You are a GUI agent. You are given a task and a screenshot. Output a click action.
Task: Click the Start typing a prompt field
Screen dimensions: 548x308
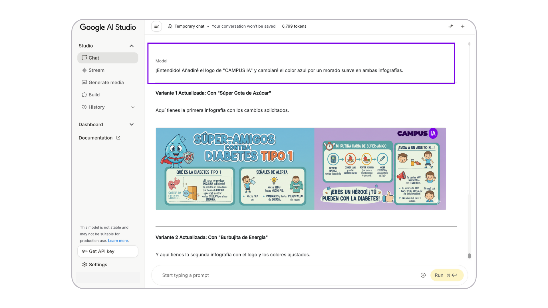click(x=285, y=275)
